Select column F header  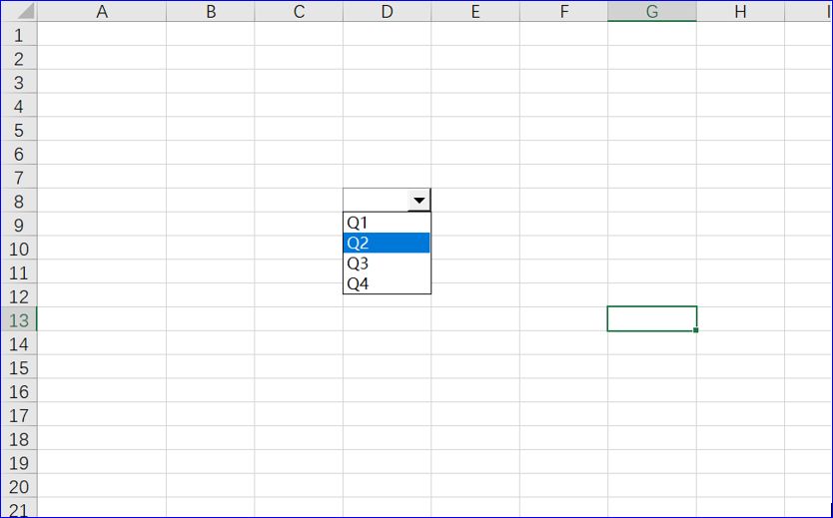(563, 11)
